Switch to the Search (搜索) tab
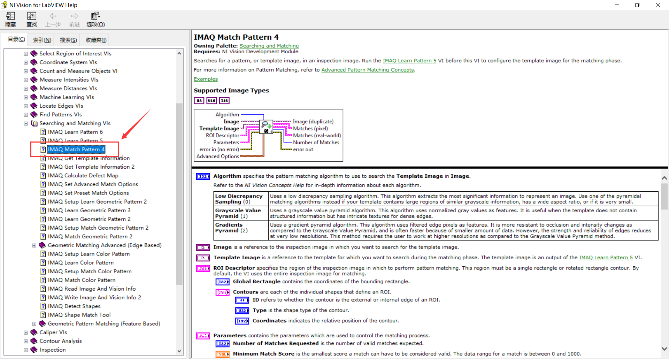 click(x=68, y=40)
